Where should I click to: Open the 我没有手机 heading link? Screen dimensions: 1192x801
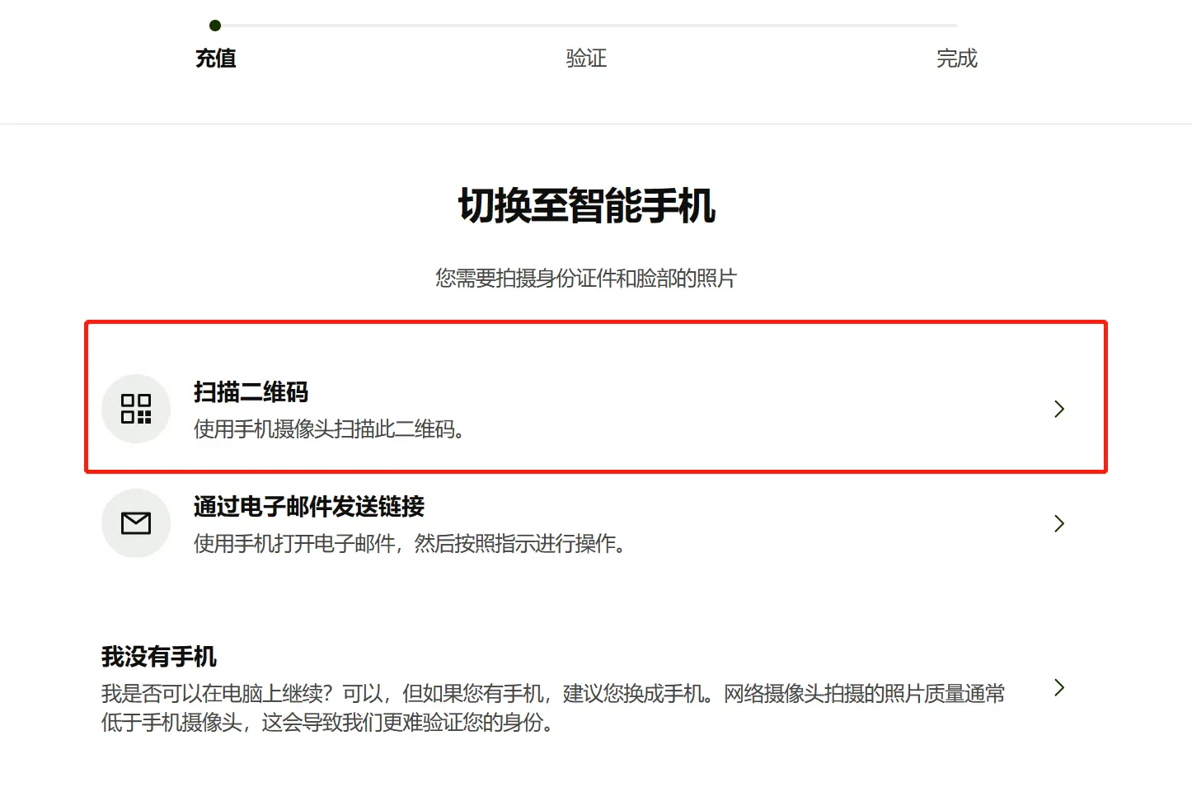pyautogui.click(x=159, y=657)
